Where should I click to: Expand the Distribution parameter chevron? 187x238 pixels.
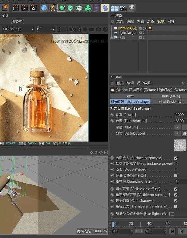tap(112, 133)
